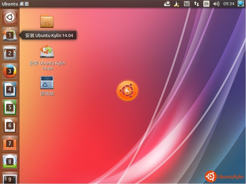
Task: Open the Files manager launcher icon
Action: (10, 53)
